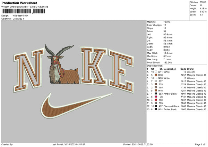
Task: Click the Width value 6.80 in
Action: pos(203,12)
